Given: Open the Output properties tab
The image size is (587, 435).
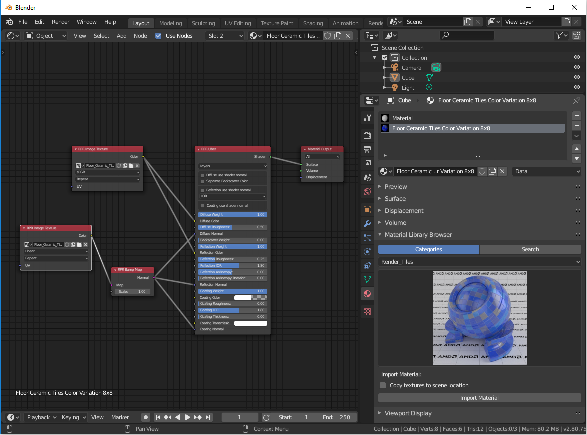Looking at the screenshot, I should [x=367, y=150].
